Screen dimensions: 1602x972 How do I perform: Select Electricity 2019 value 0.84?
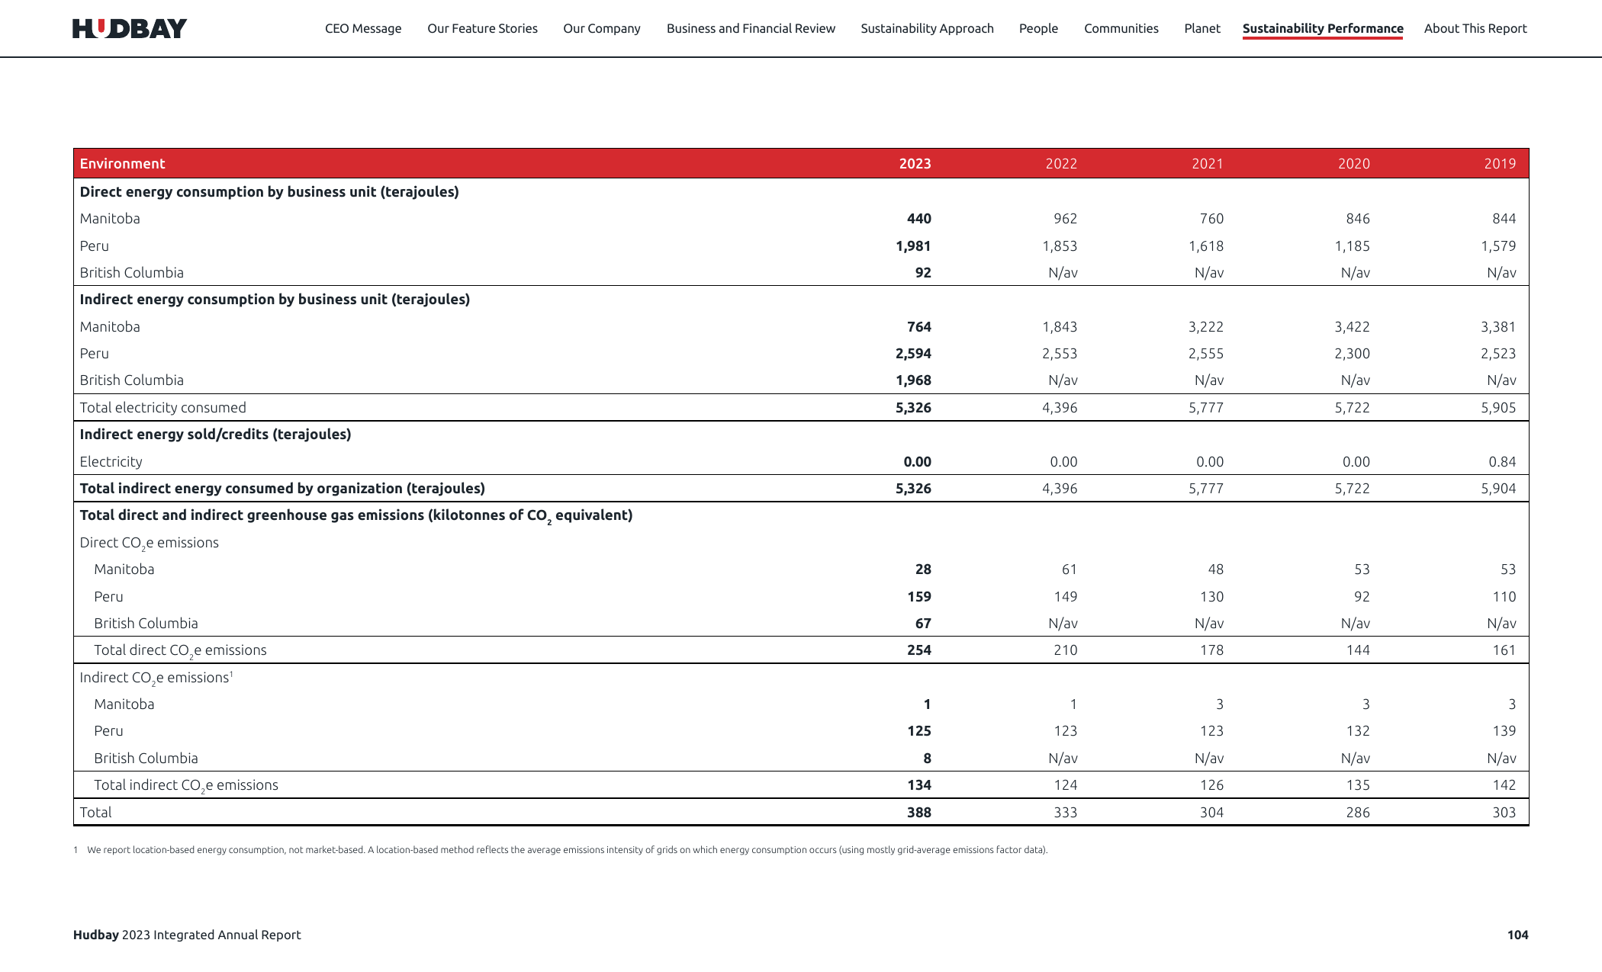pos(1502,462)
